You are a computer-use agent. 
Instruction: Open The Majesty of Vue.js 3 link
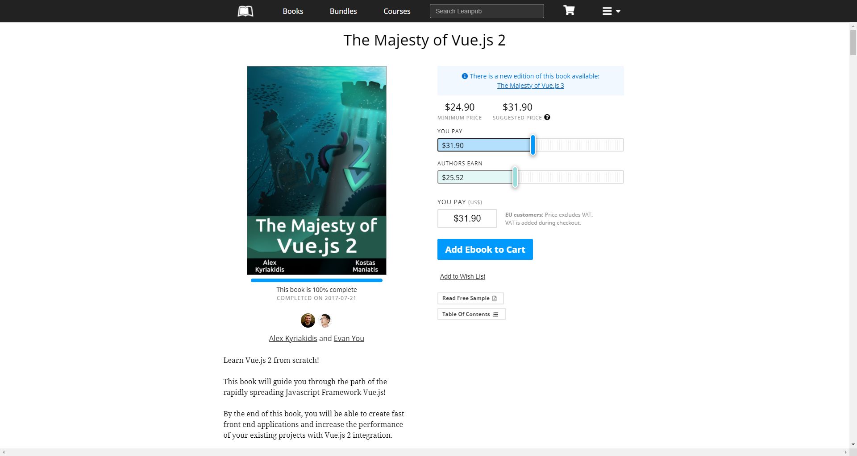point(530,86)
